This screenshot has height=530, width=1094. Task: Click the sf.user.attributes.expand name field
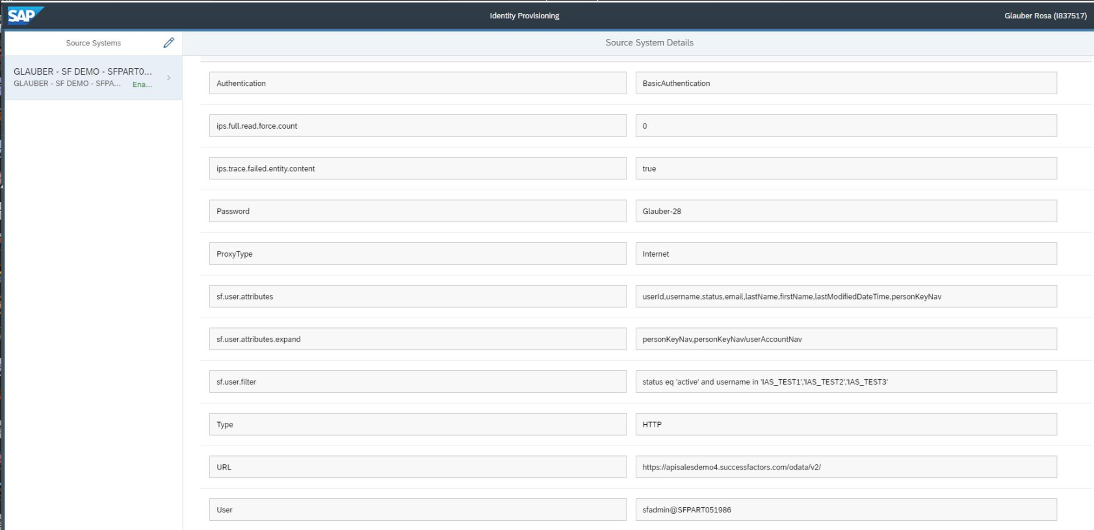tap(418, 339)
